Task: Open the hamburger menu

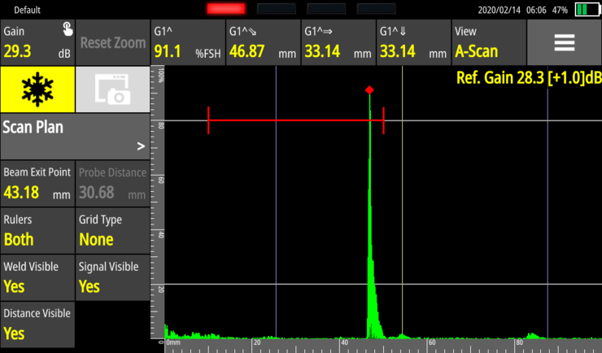Action: click(x=565, y=42)
